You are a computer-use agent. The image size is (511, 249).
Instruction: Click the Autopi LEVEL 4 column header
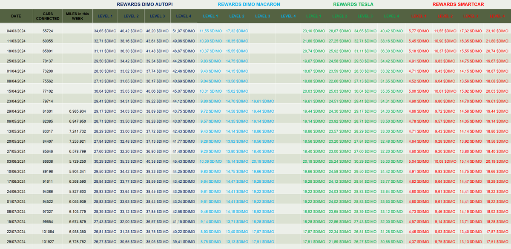click(x=184, y=16)
